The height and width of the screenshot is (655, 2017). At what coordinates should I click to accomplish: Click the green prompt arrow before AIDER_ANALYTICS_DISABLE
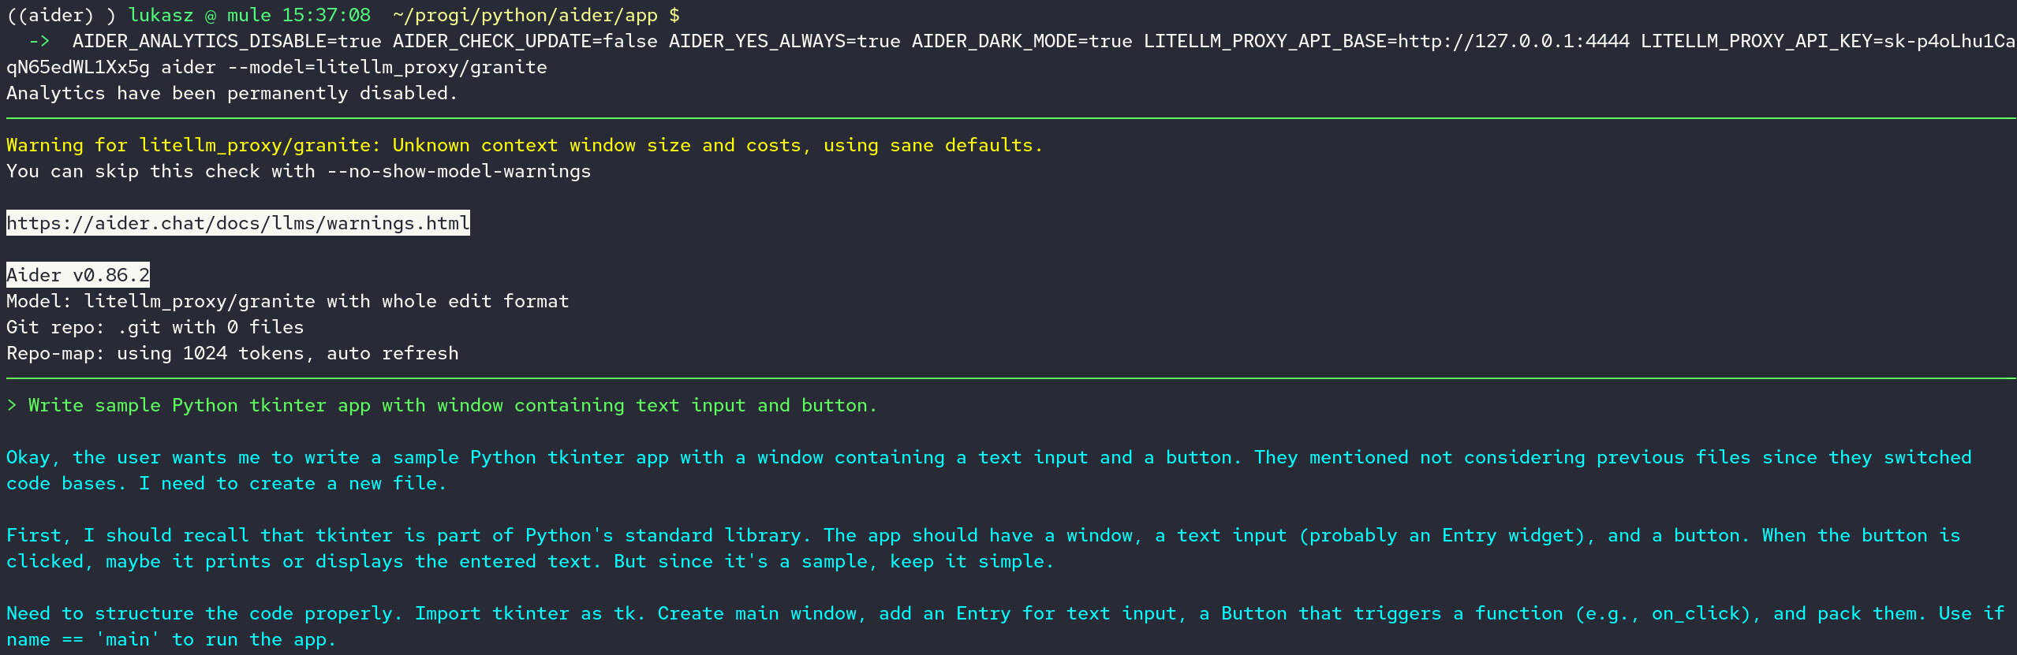tap(39, 41)
